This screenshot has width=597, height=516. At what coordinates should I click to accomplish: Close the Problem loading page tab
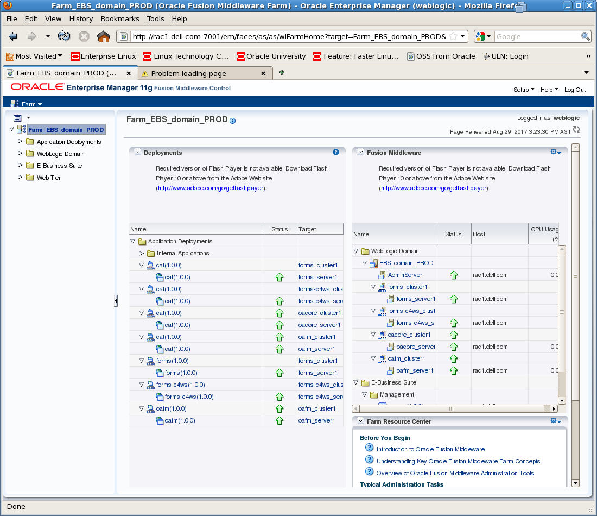pos(263,73)
